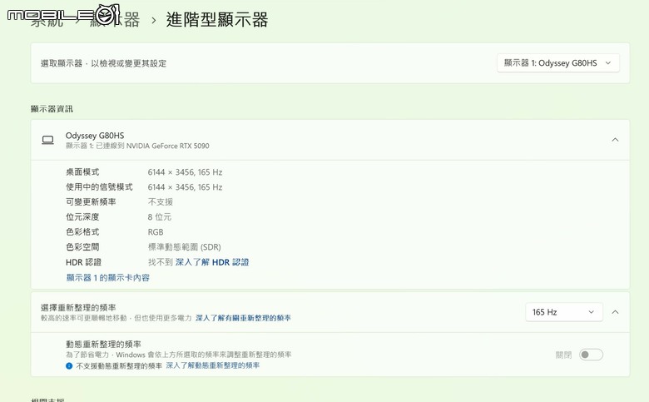Click the 色彩格式 row label
Screen dimensions: 649x402
(82, 232)
